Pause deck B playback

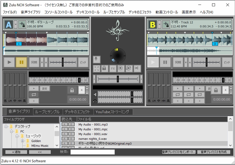tap(165, 62)
